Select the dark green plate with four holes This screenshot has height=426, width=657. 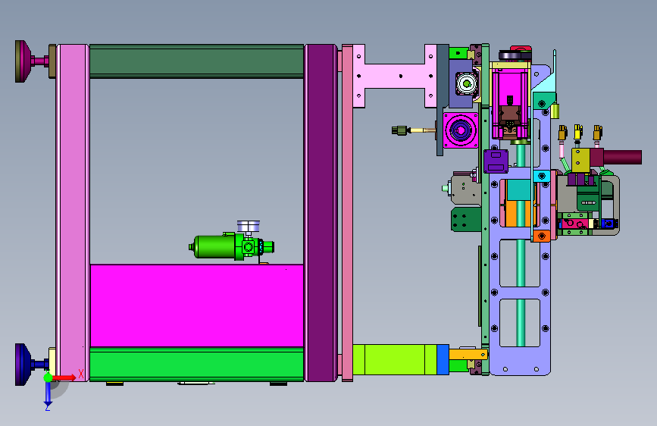[466, 219]
